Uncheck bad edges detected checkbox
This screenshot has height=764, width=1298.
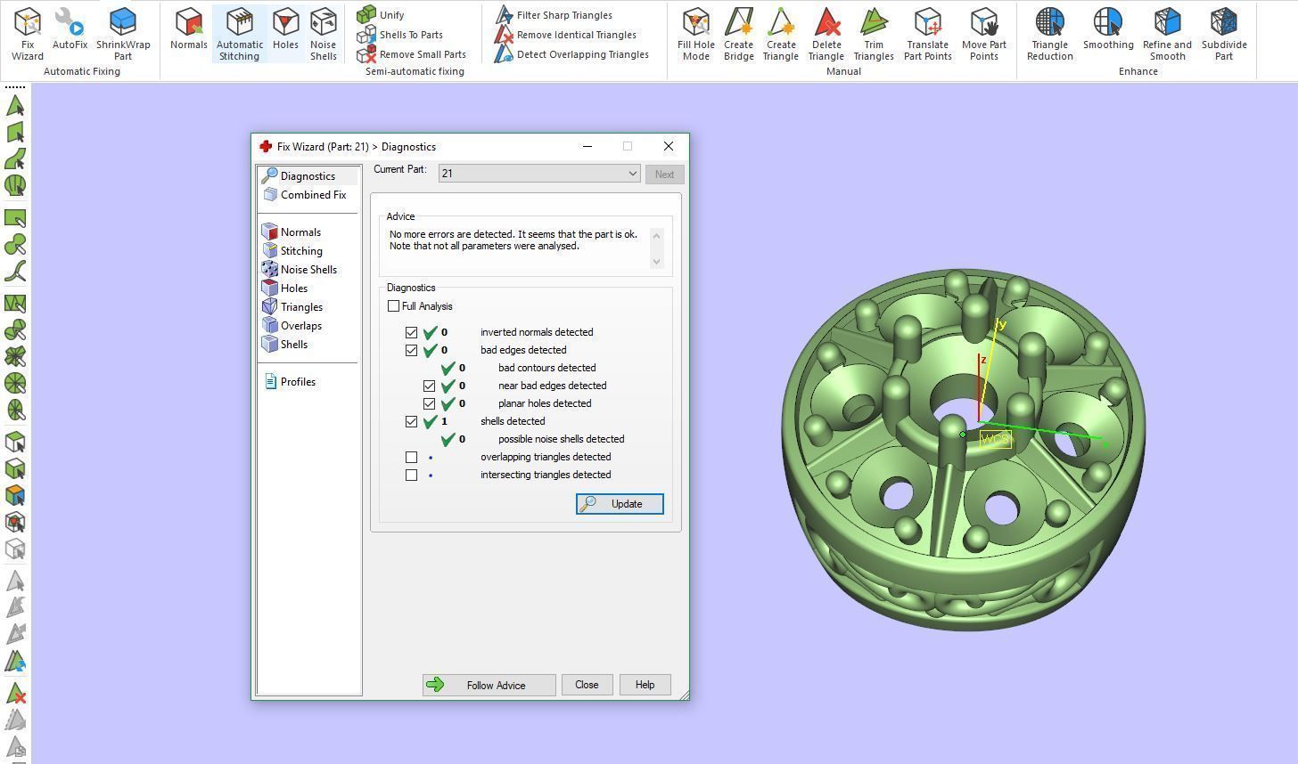411,350
